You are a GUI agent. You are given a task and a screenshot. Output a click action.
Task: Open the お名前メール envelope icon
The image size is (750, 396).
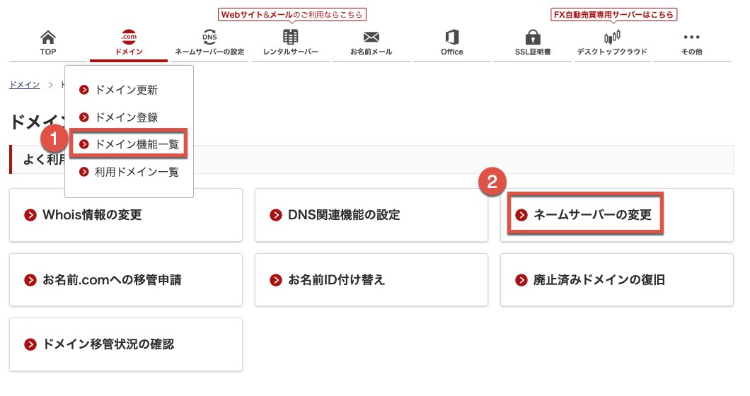371,37
